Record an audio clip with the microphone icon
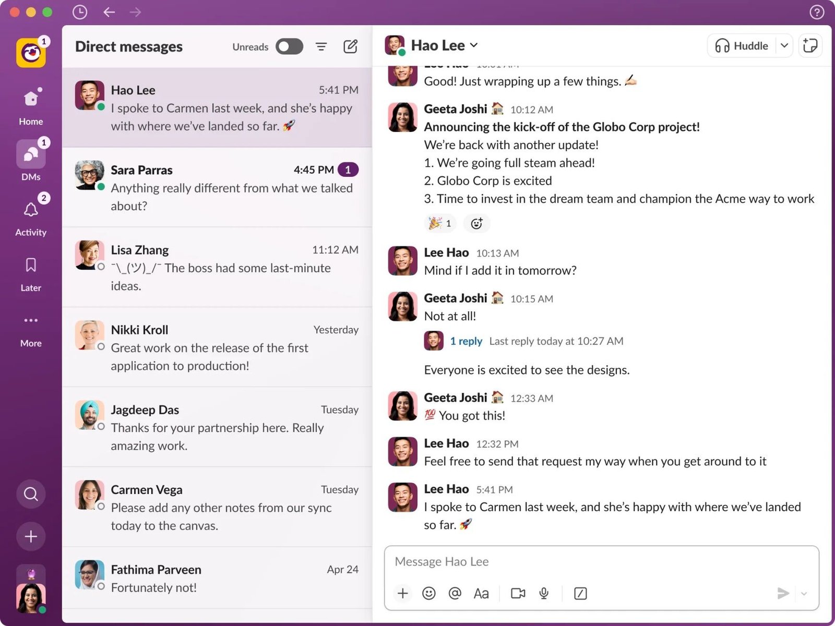This screenshot has height=626, width=835. (x=544, y=593)
